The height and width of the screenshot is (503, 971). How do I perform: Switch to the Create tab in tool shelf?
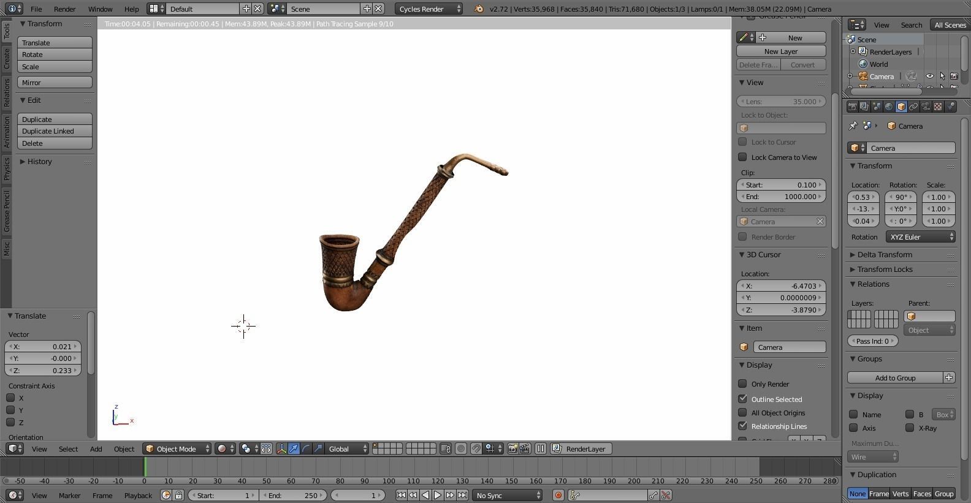coord(6,59)
